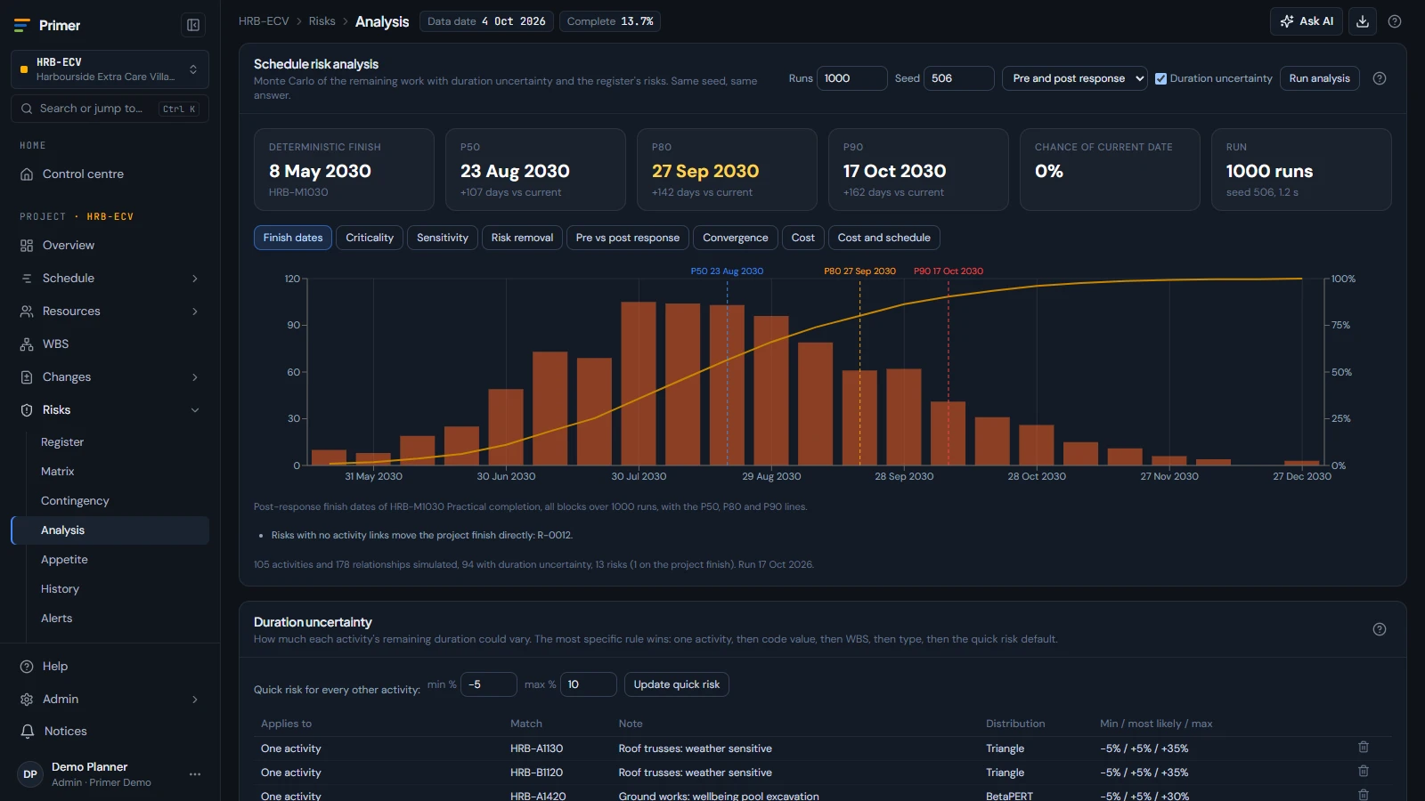Follow the HRB-ECV breadcrumb link
Image resolution: width=1425 pixels, height=801 pixels.
coord(264,21)
